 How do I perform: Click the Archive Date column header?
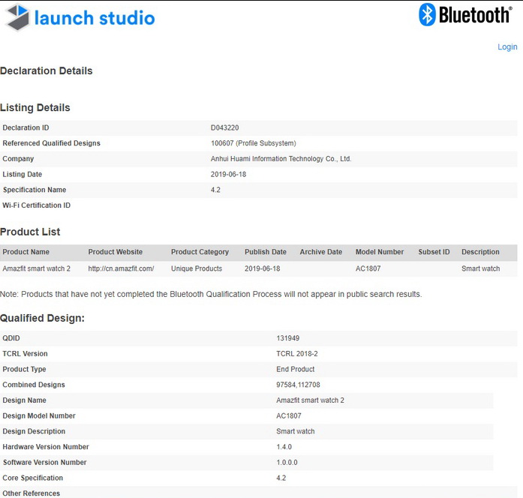pos(321,252)
